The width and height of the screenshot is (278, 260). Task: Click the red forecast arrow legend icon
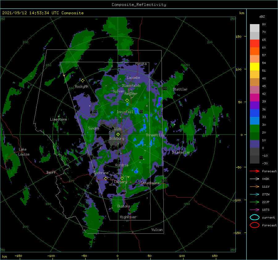point(255,171)
